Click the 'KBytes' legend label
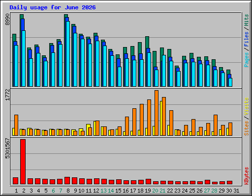252x196 pixels. coord(247,176)
